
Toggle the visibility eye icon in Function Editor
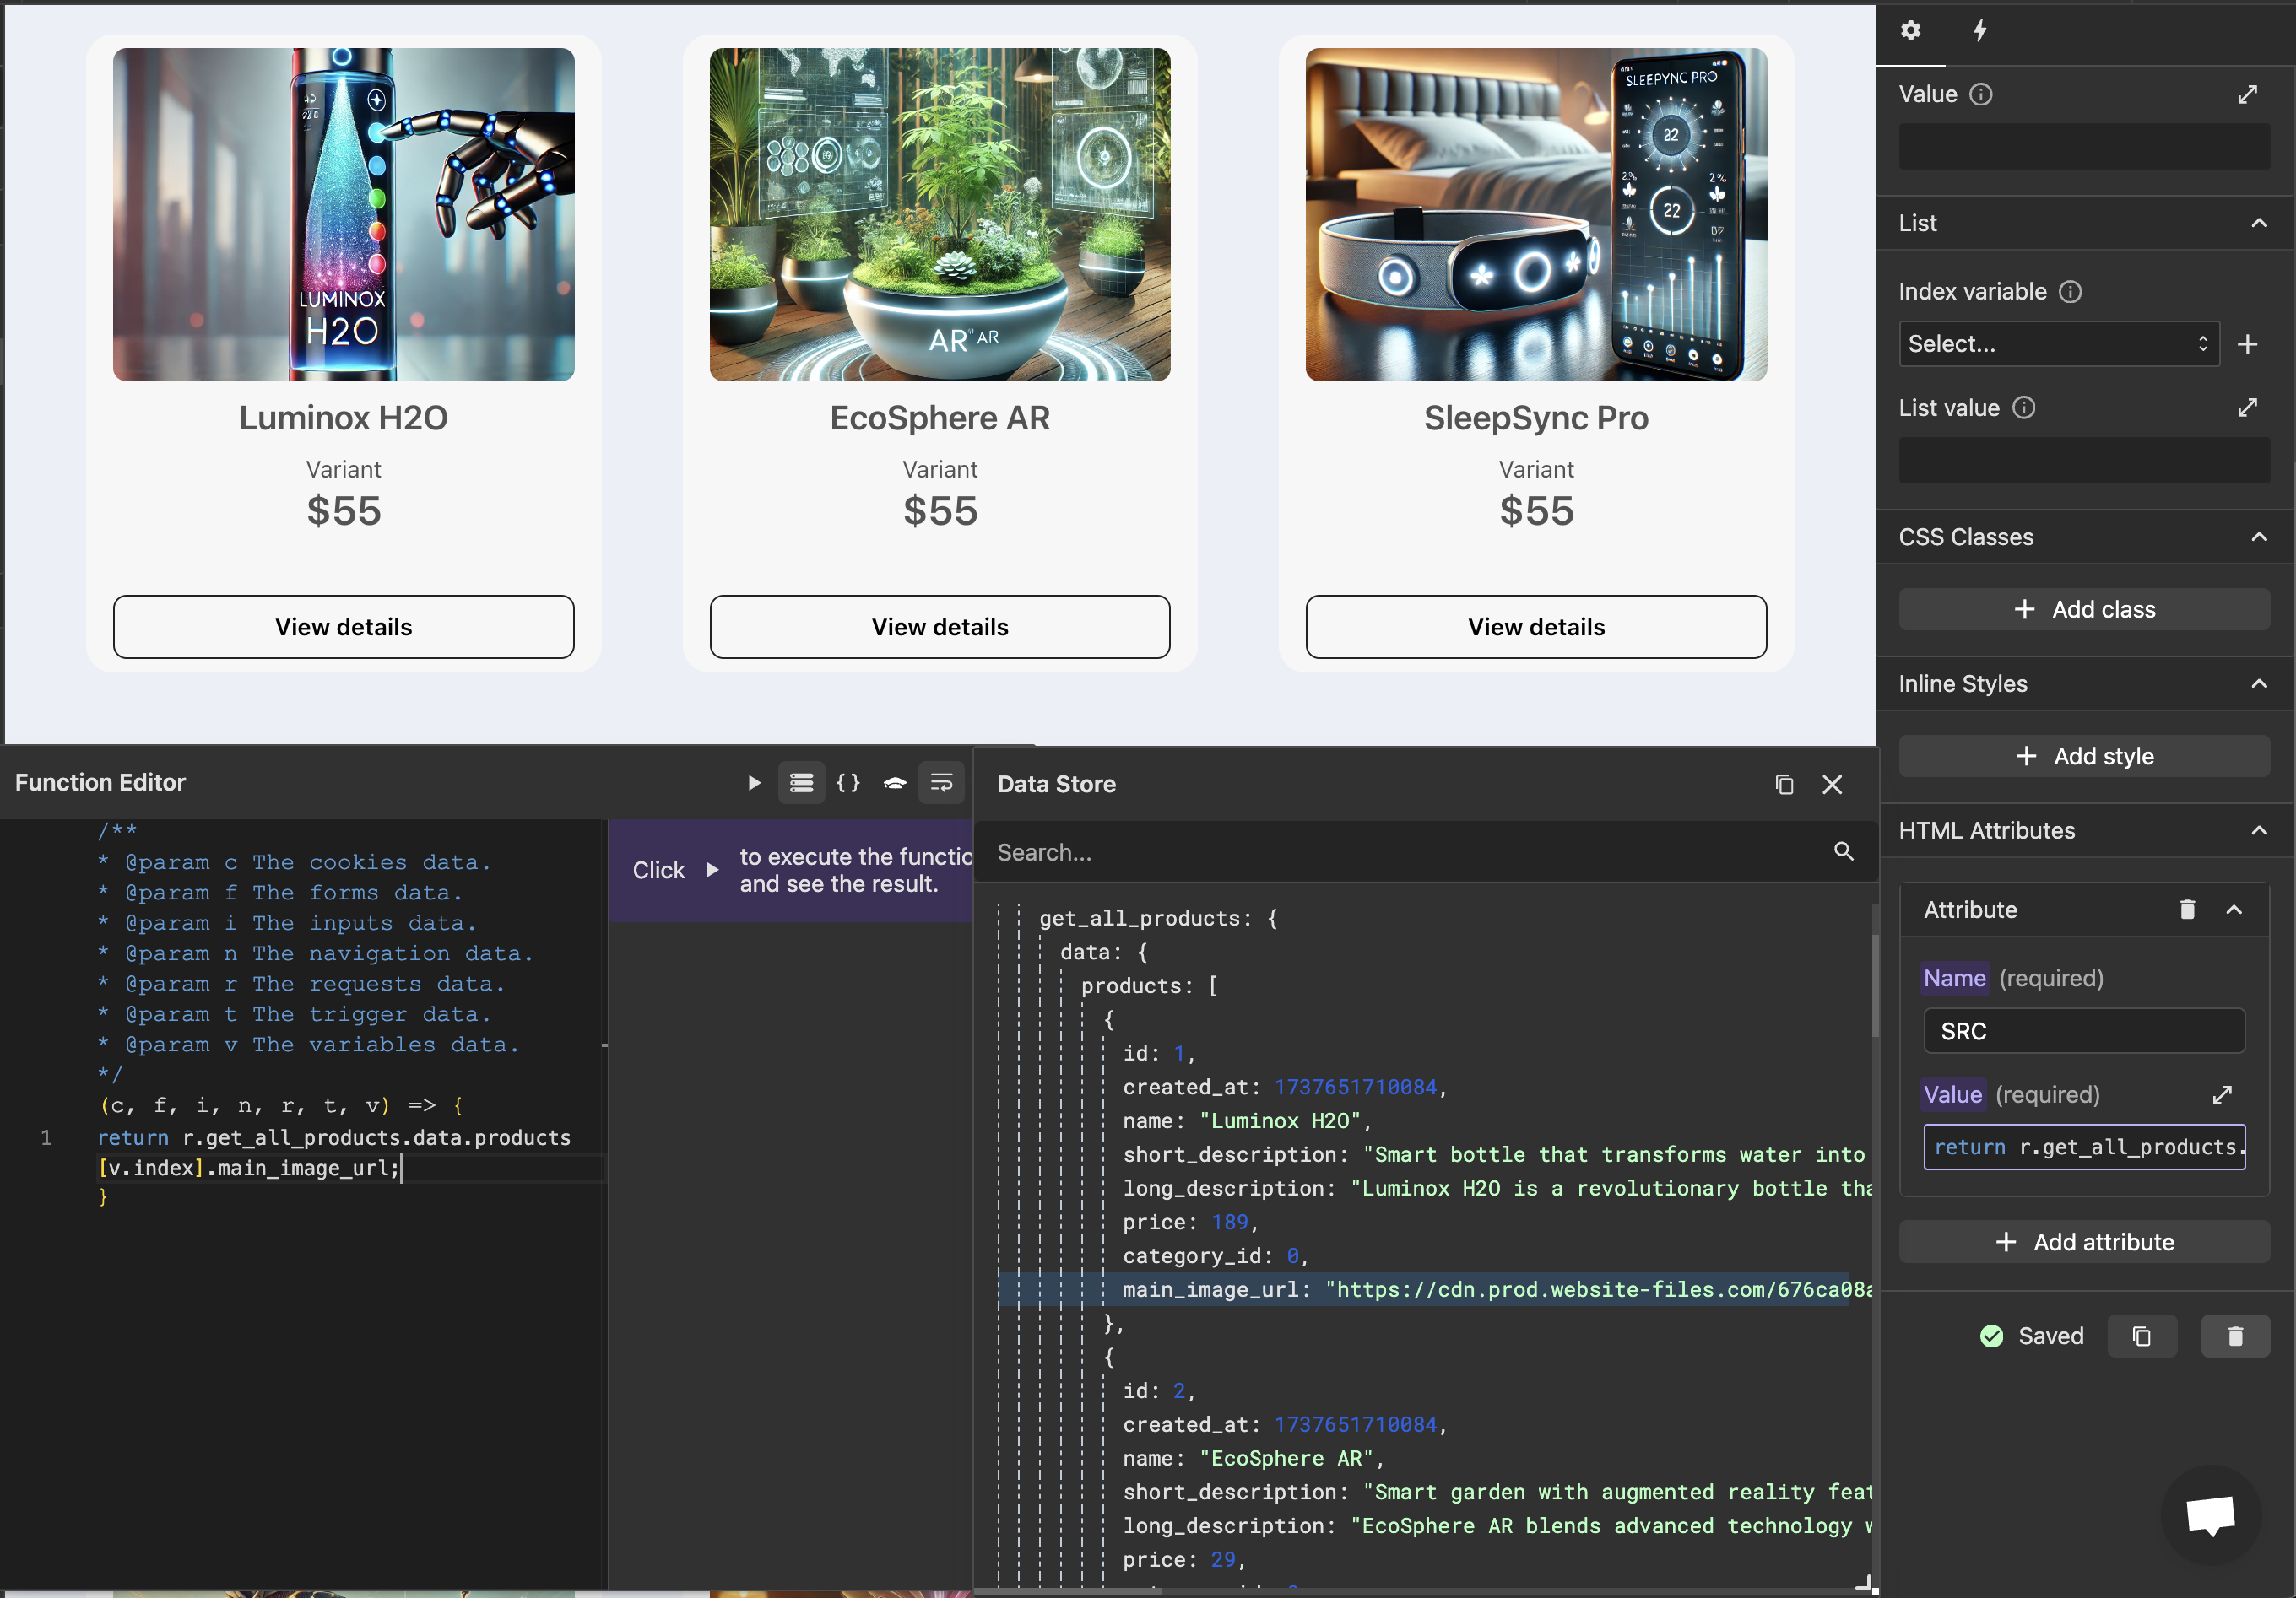[895, 782]
